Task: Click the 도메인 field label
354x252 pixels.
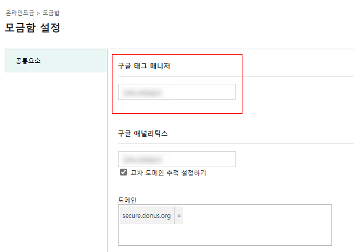Action: coord(127,200)
